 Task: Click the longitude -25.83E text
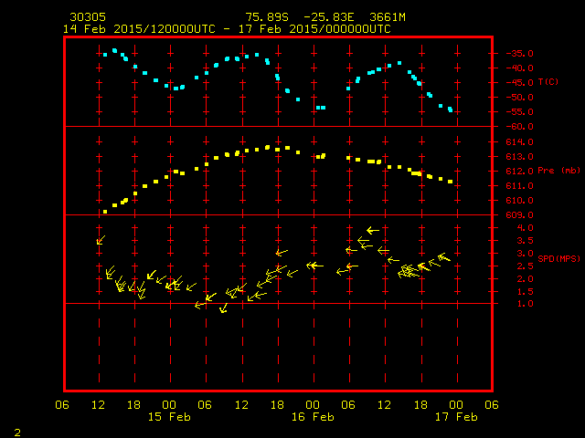[x=329, y=17]
